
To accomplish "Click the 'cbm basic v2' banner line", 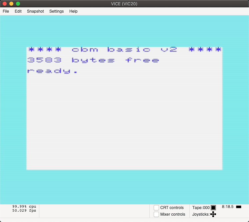I will click(x=125, y=50).
